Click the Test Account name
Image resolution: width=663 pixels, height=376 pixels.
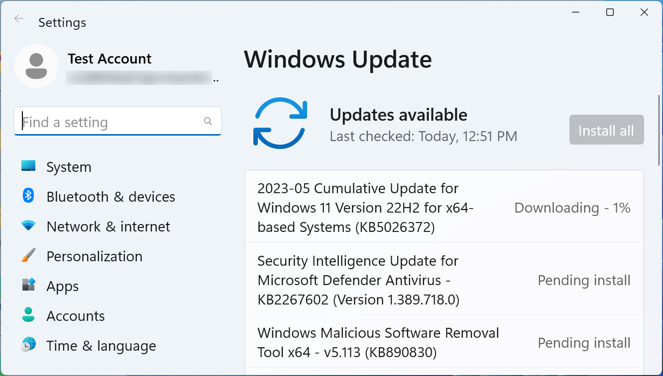coord(110,59)
